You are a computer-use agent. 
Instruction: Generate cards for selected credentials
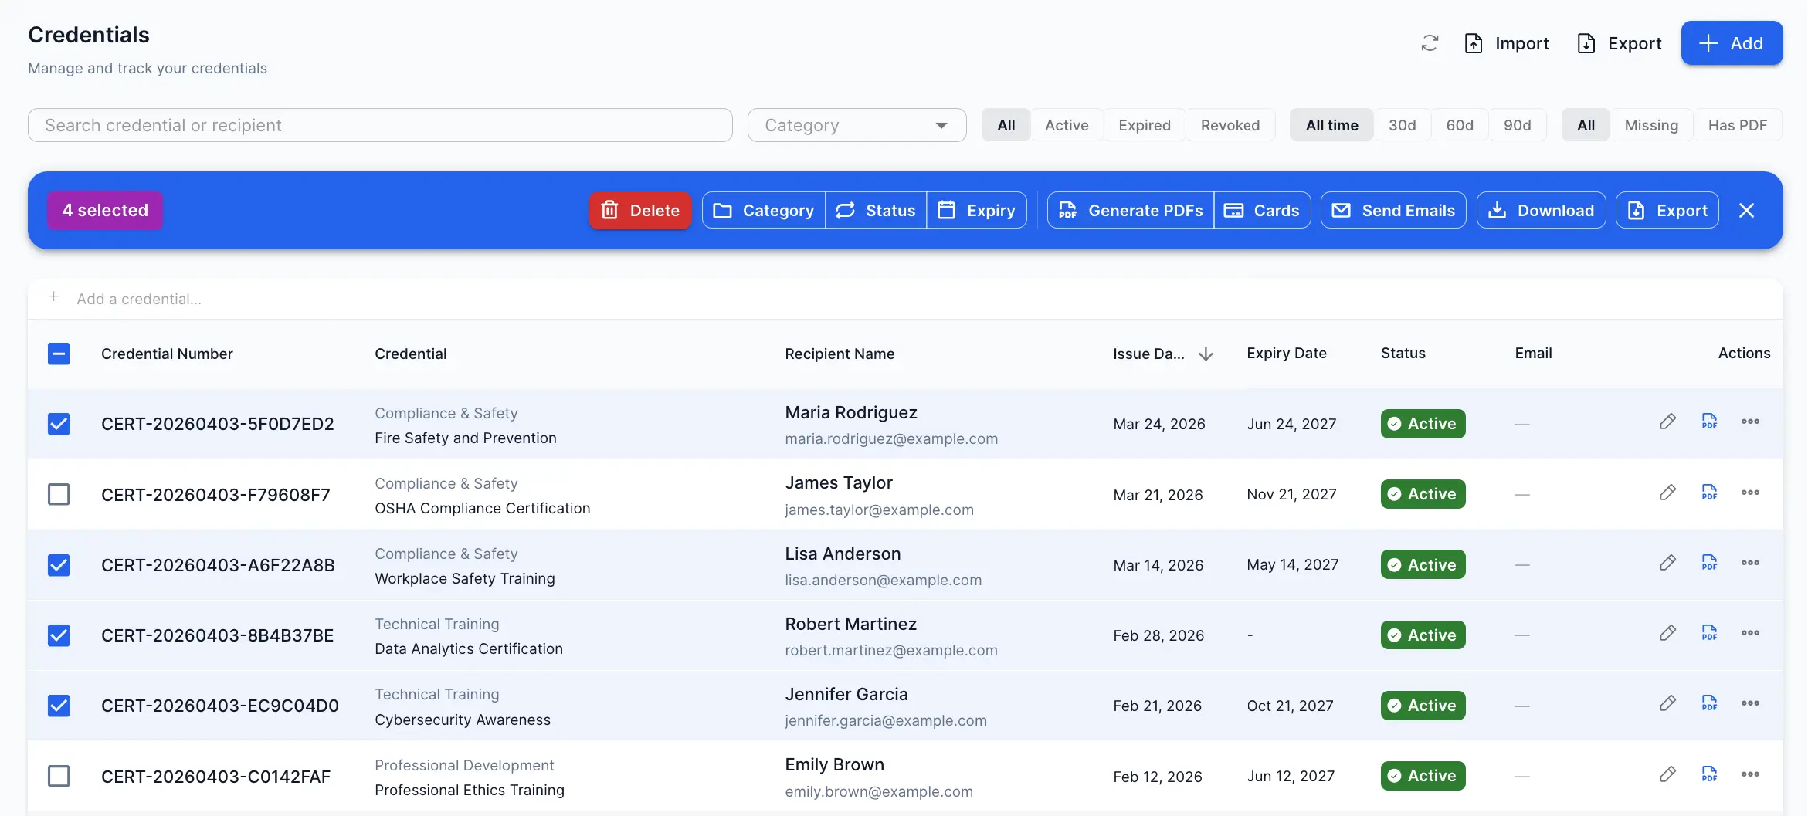(x=1262, y=210)
